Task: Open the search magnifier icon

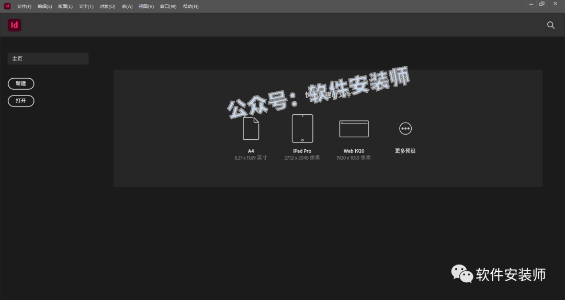Action: pyautogui.click(x=550, y=25)
